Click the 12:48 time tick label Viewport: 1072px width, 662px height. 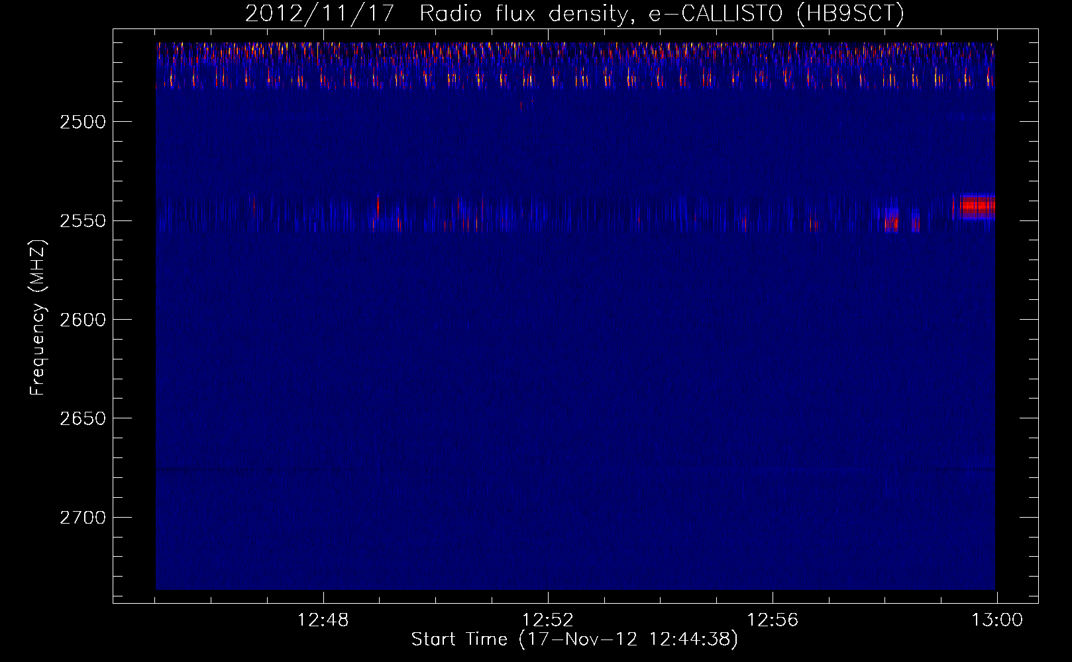point(323,620)
